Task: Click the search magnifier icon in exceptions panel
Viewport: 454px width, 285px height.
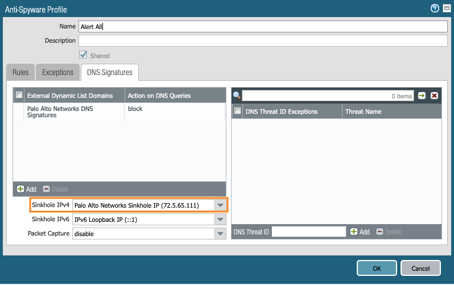Action: [237, 96]
